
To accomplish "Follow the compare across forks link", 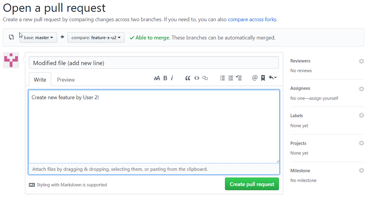I will [x=252, y=19].
